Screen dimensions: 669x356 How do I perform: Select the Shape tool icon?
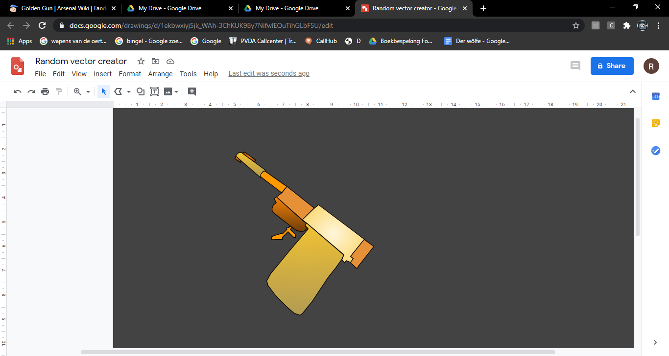(141, 91)
